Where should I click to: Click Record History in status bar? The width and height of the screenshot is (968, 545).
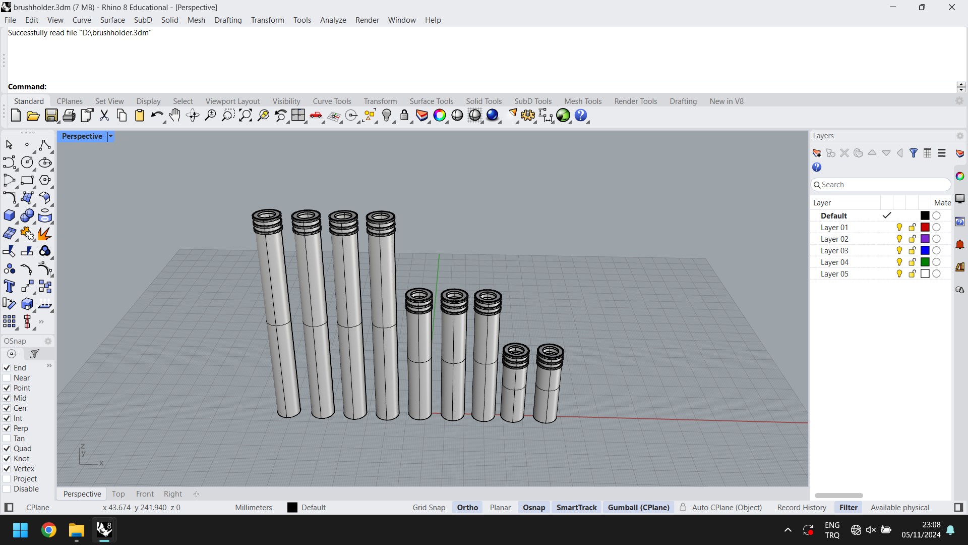(x=802, y=508)
